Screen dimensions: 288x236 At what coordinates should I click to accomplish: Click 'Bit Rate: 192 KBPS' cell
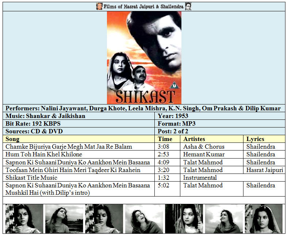coord(79,123)
